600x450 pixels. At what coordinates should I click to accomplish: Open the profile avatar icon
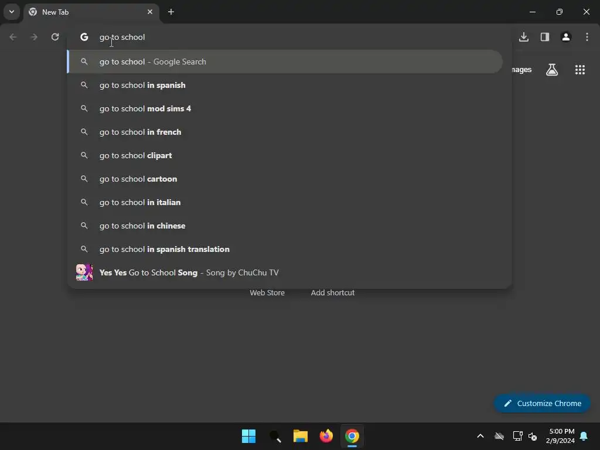566,37
